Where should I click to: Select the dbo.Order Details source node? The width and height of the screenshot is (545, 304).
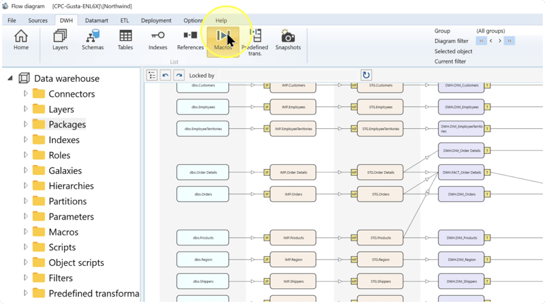(202, 172)
